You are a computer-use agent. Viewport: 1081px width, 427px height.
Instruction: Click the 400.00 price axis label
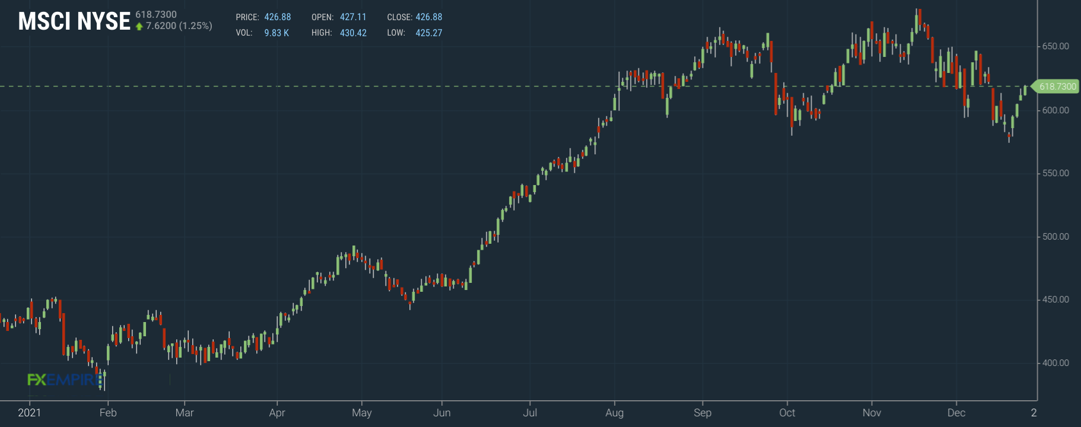[x=1055, y=363]
